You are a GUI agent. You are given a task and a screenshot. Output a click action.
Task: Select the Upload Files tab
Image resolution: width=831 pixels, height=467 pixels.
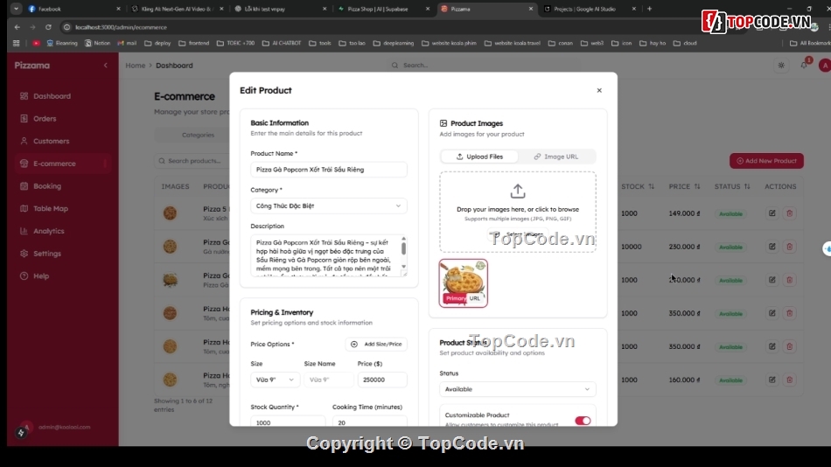(479, 157)
